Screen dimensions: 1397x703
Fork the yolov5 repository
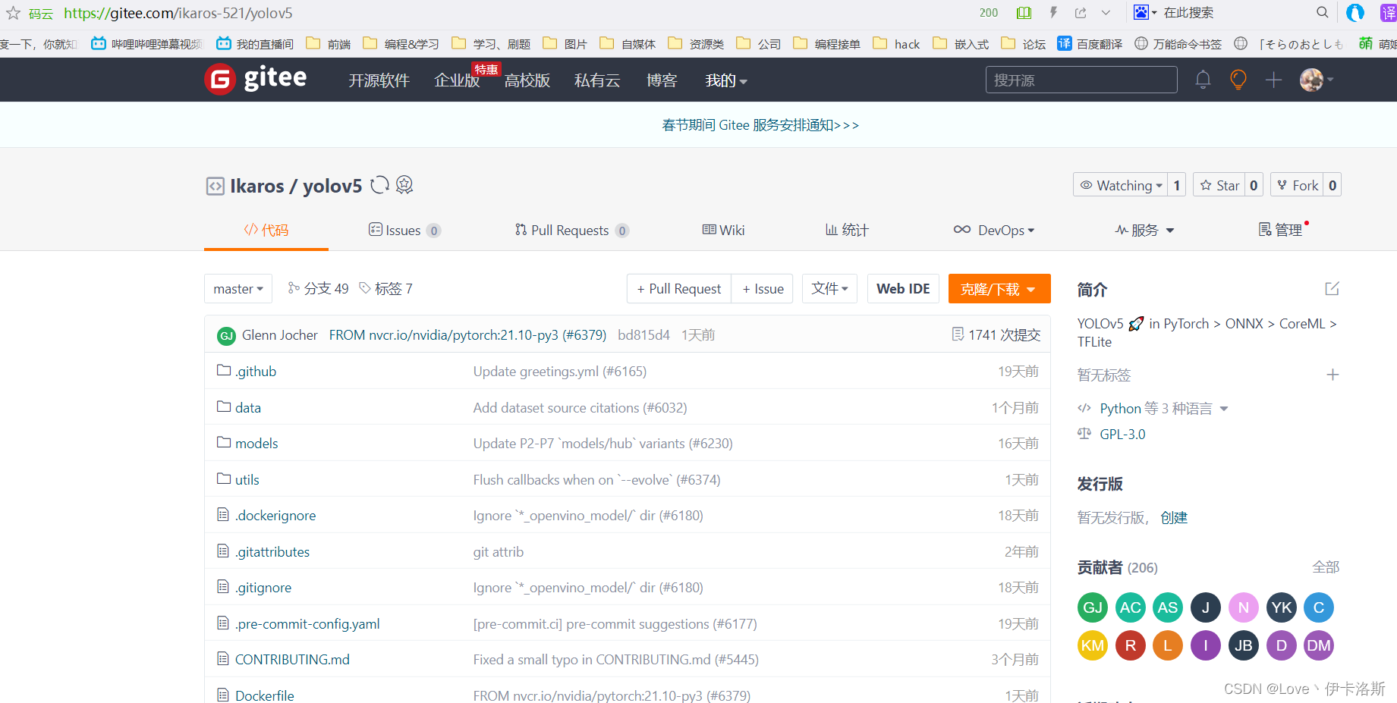point(1298,185)
